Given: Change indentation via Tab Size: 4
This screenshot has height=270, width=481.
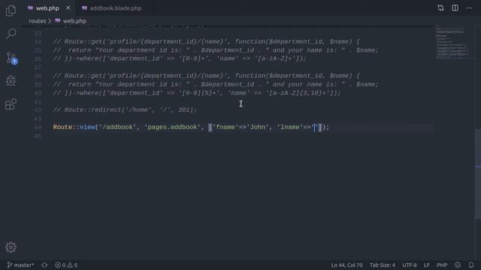Looking at the screenshot, I should [x=383, y=265].
